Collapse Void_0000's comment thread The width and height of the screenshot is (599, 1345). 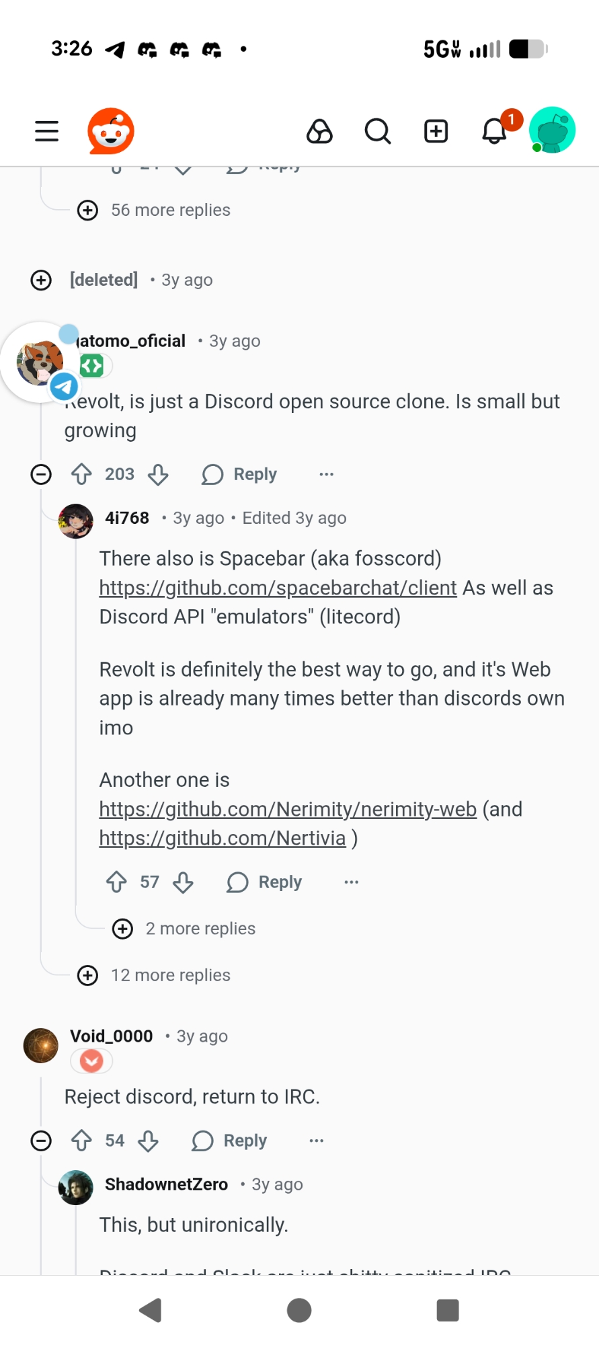pos(41,1141)
